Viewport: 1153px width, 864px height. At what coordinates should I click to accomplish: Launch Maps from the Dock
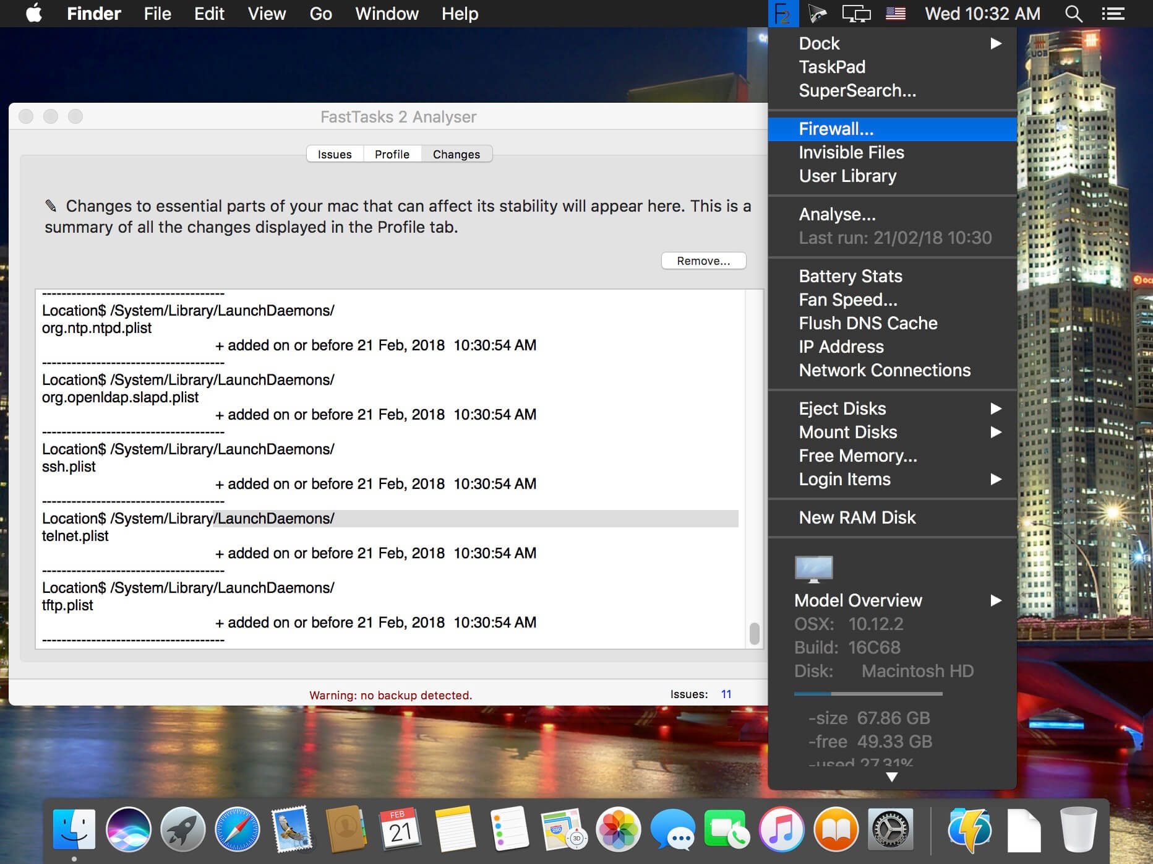[564, 829]
